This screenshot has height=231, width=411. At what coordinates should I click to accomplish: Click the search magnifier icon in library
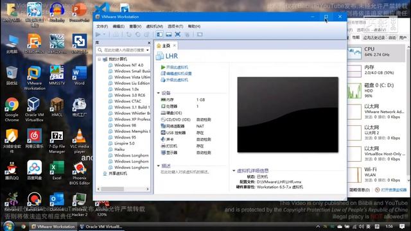tap(100, 50)
